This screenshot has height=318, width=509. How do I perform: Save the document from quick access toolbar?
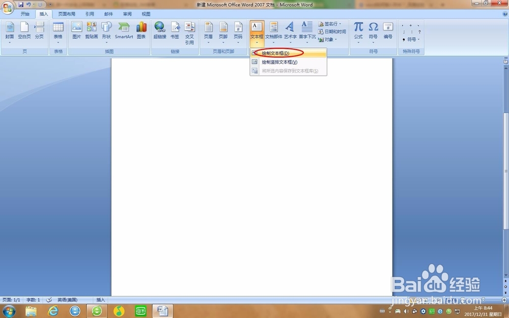point(21,5)
